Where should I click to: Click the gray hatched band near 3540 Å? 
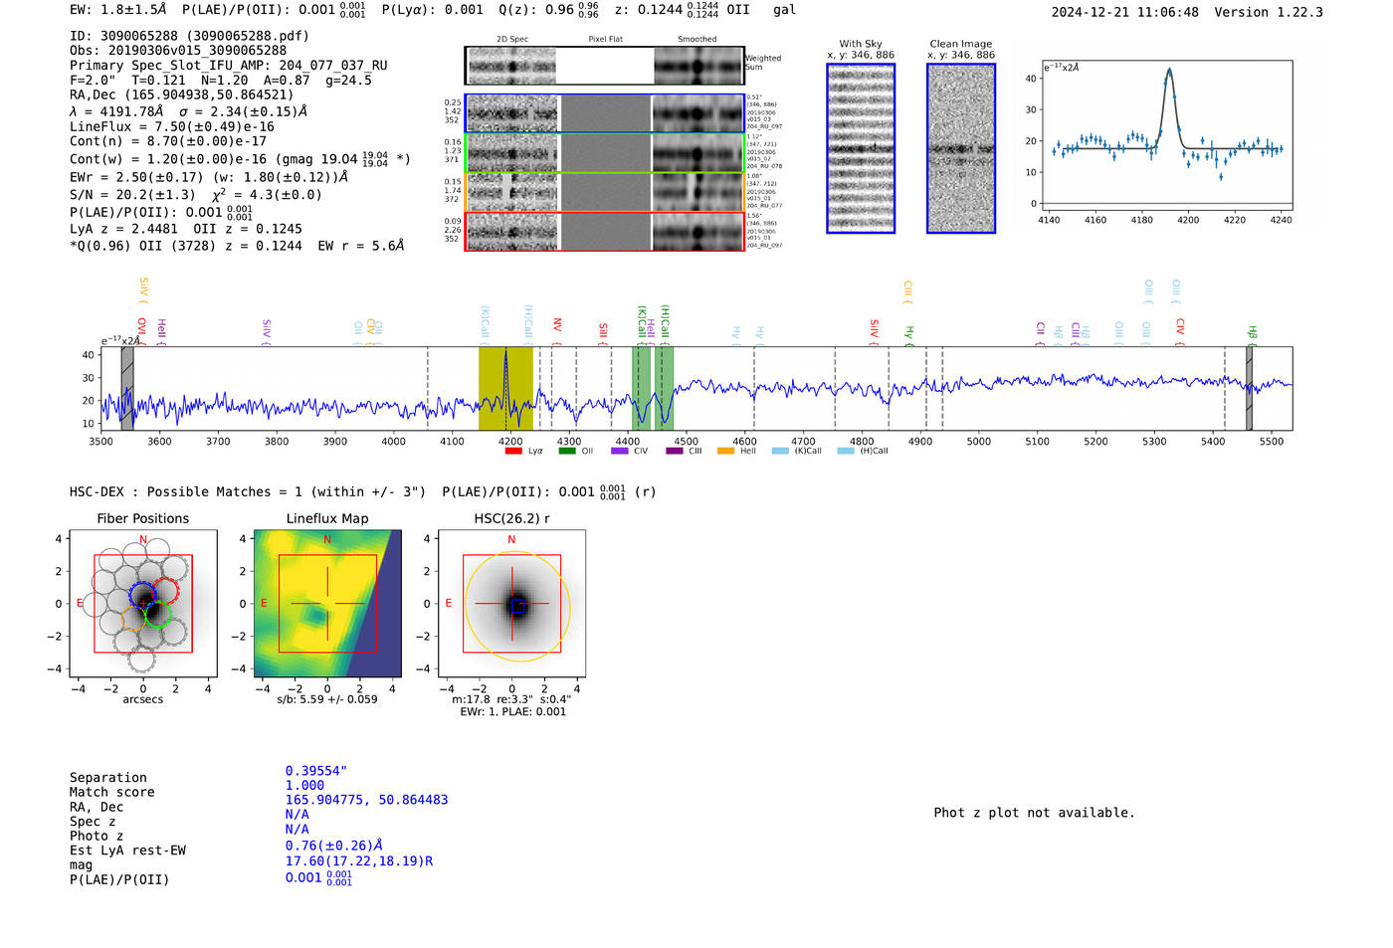[127, 389]
